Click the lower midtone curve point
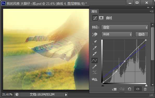Viewport: 155px width, 98px height. point(116,71)
